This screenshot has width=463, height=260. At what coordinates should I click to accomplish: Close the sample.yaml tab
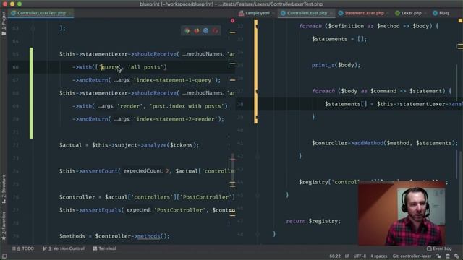coord(273,13)
